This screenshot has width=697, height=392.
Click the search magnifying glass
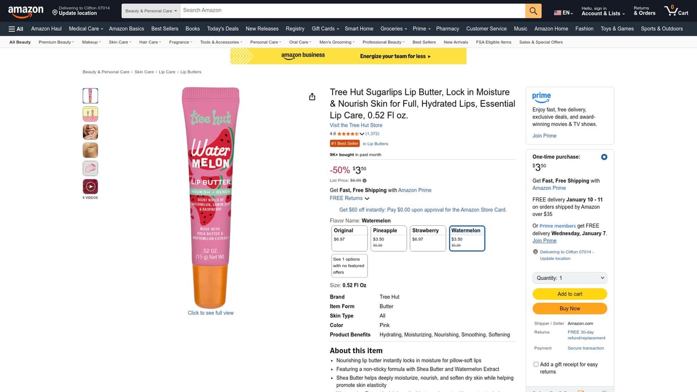533,10
